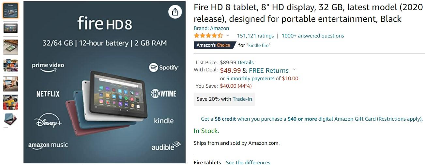This screenshot has width=425, height=165.
Task: Open the 5 monthly payments link
Action: [250, 78]
